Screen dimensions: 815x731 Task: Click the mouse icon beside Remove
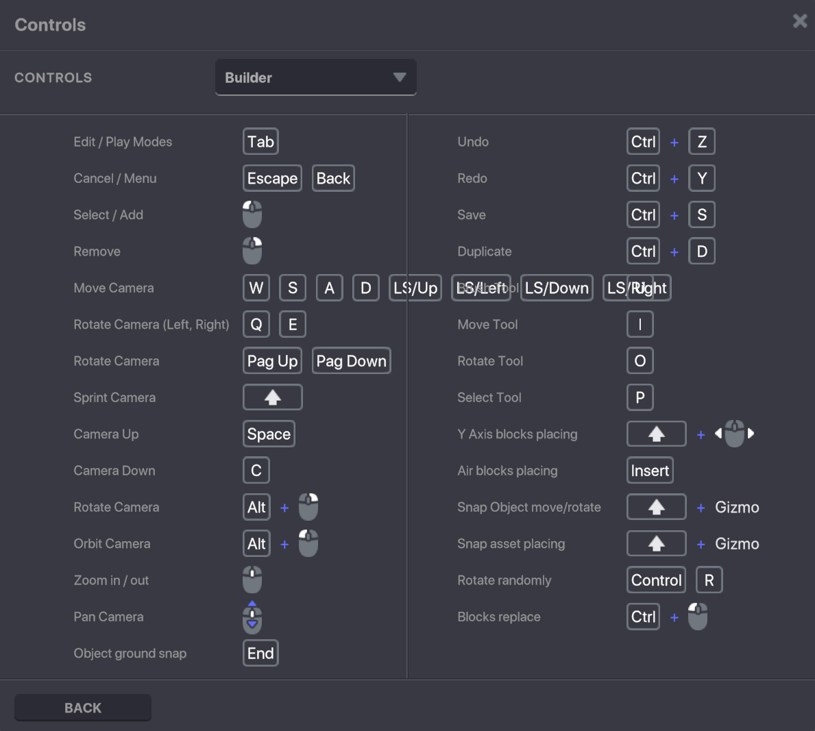click(252, 251)
